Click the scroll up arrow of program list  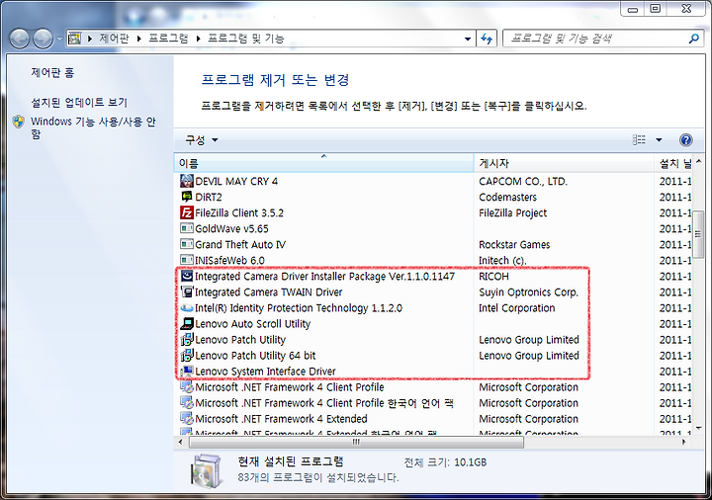698,161
